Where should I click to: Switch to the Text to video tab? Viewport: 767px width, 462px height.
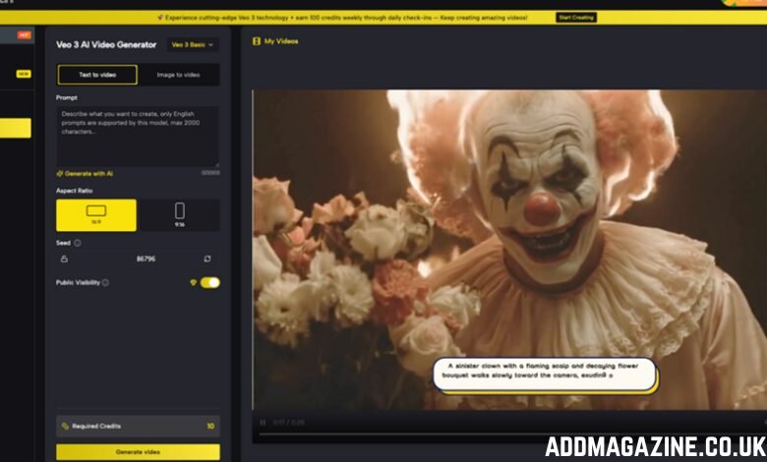click(96, 75)
